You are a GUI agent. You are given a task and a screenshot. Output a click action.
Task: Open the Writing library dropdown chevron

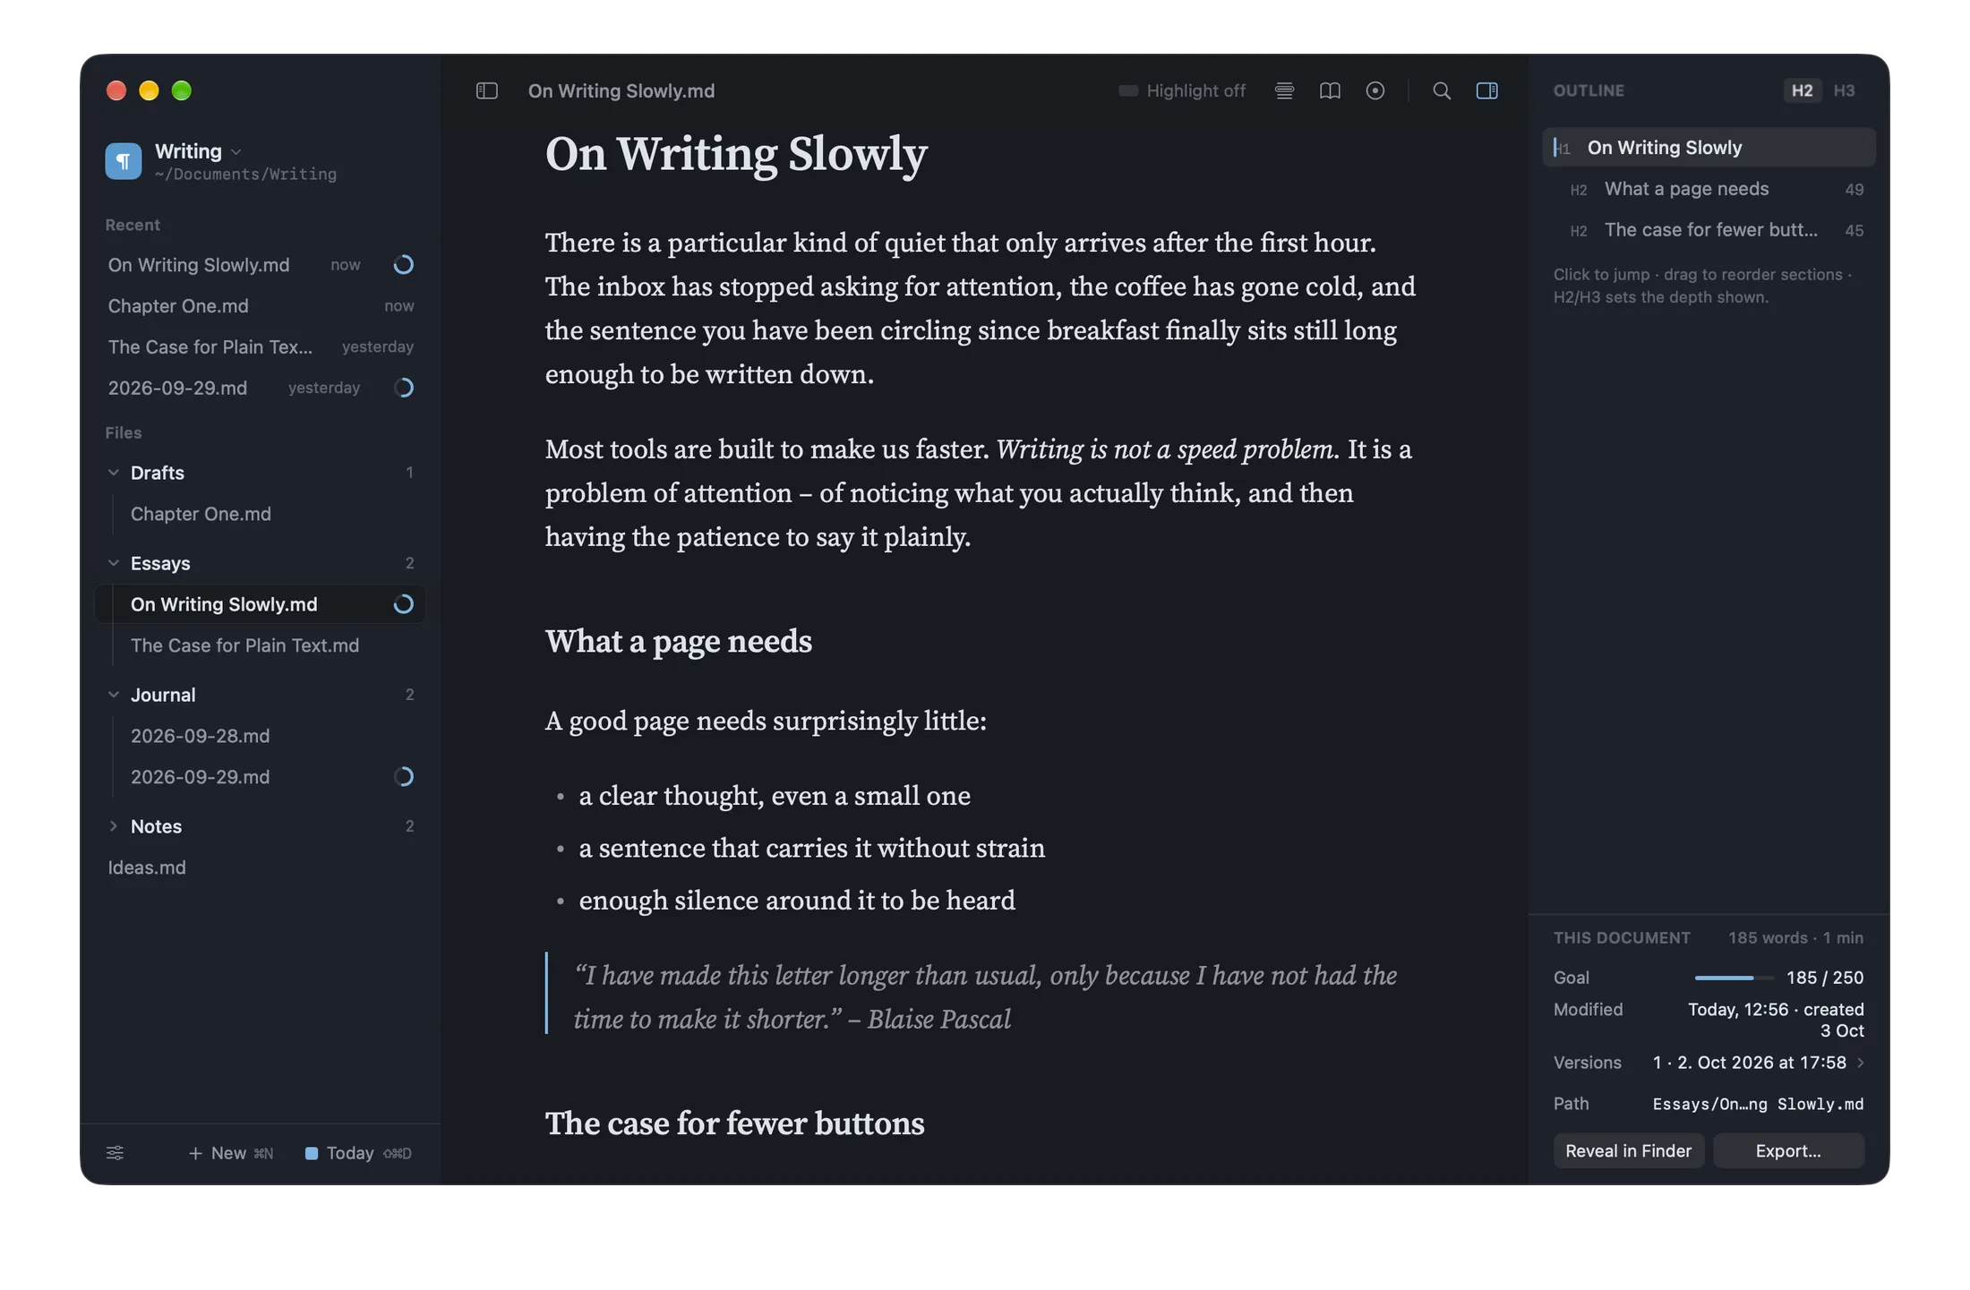[236, 151]
